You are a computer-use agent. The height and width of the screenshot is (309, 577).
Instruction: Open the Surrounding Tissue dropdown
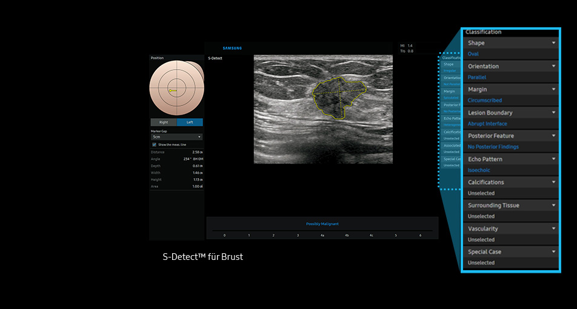511,205
